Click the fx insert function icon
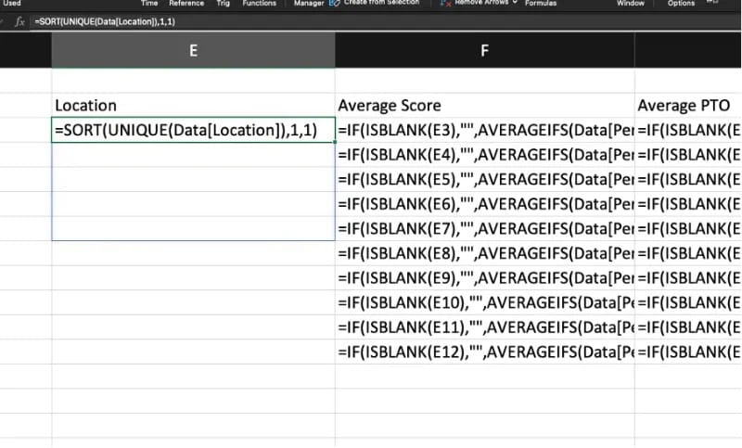 pyautogui.click(x=19, y=21)
